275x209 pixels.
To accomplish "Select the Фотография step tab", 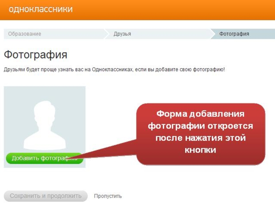I will click(234, 34).
